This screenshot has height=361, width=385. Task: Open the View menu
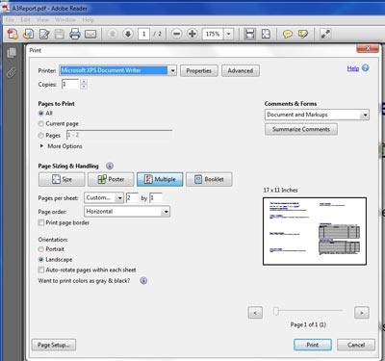coord(42,20)
